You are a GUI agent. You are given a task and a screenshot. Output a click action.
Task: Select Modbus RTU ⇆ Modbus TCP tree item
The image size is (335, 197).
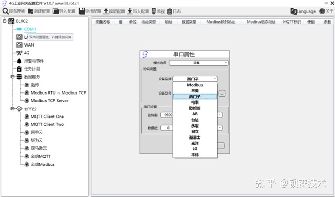pos(58,92)
